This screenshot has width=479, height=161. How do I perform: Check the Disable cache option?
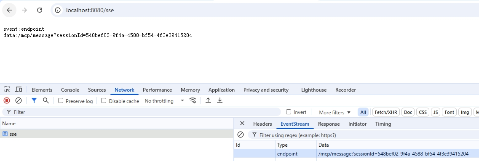(x=104, y=100)
